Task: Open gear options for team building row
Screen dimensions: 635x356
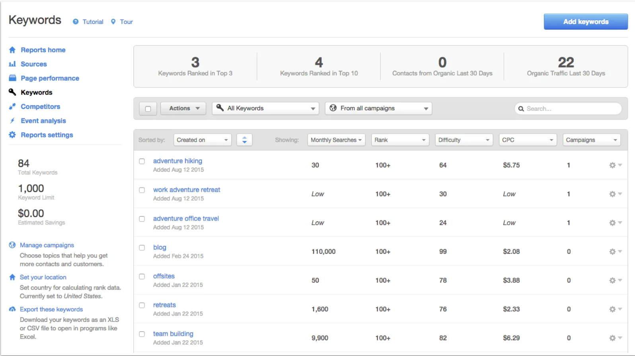Action: 615,338
